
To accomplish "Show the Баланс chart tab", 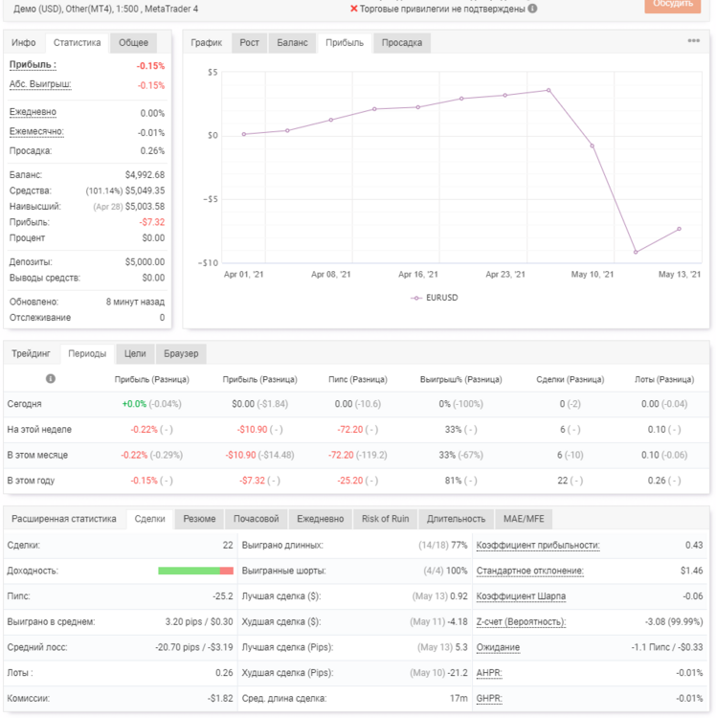I will pyautogui.click(x=292, y=42).
